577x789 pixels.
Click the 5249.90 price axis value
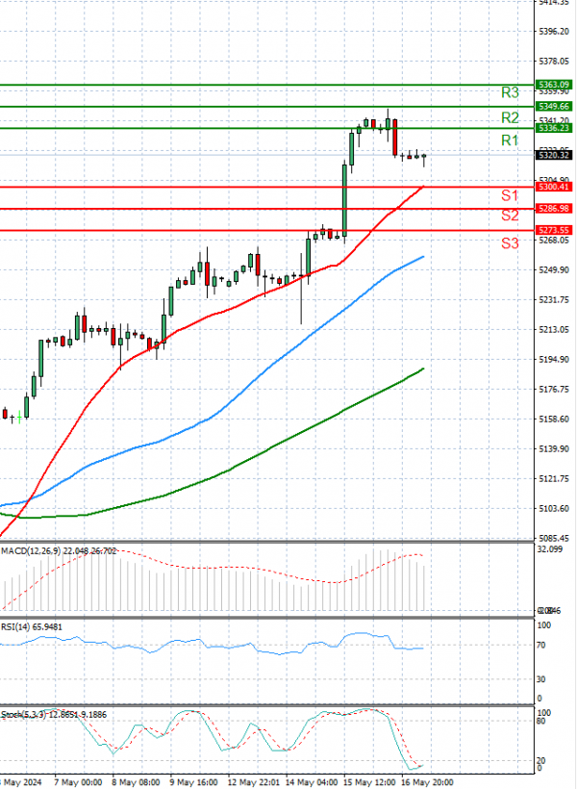[554, 270]
